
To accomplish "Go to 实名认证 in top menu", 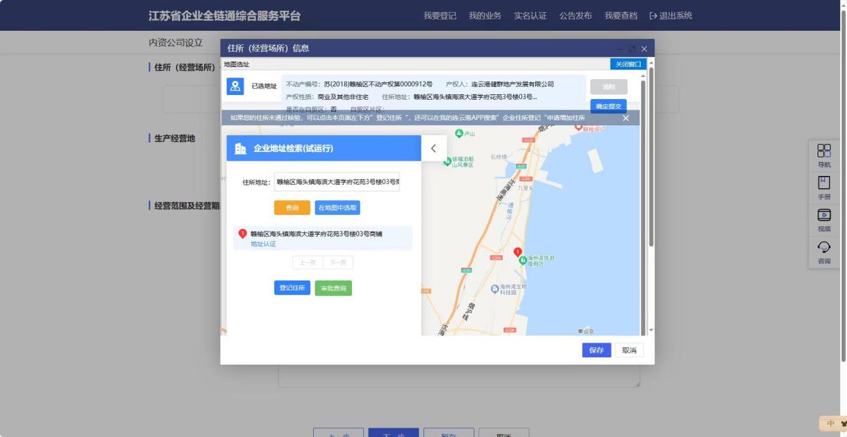I will pos(530,15).
